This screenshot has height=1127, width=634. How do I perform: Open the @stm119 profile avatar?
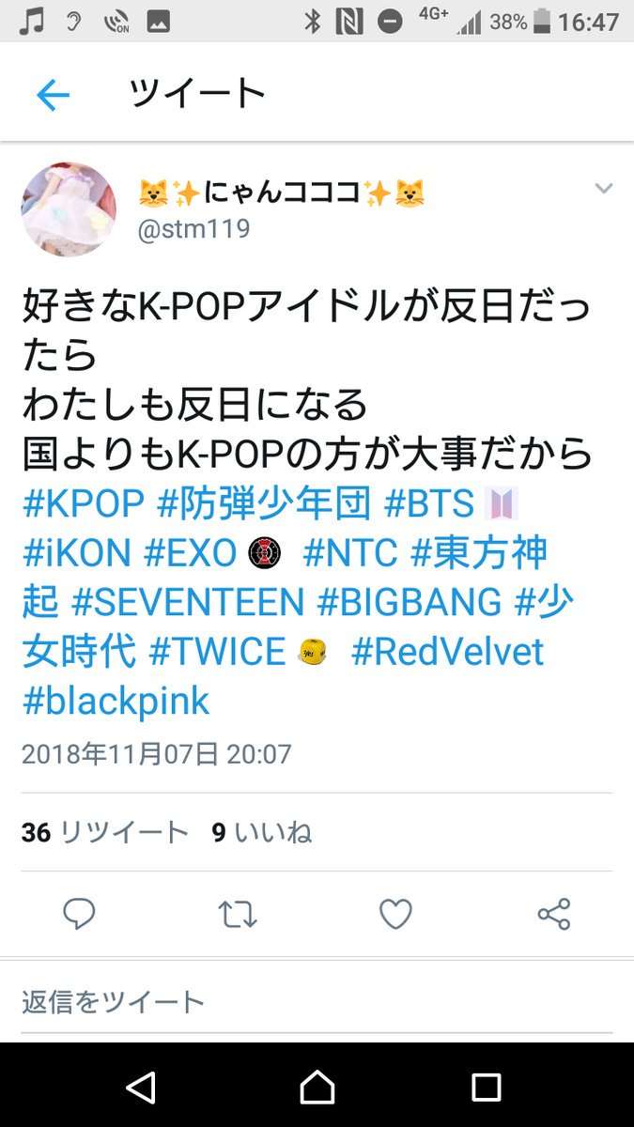[69, 208]
